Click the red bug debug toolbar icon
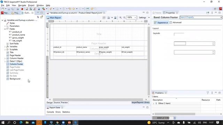 tap(22, 9)
